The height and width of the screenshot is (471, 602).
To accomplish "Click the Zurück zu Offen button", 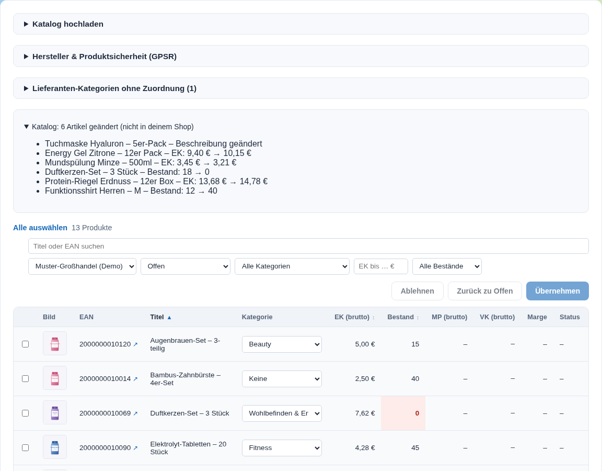I will point(485,291).
